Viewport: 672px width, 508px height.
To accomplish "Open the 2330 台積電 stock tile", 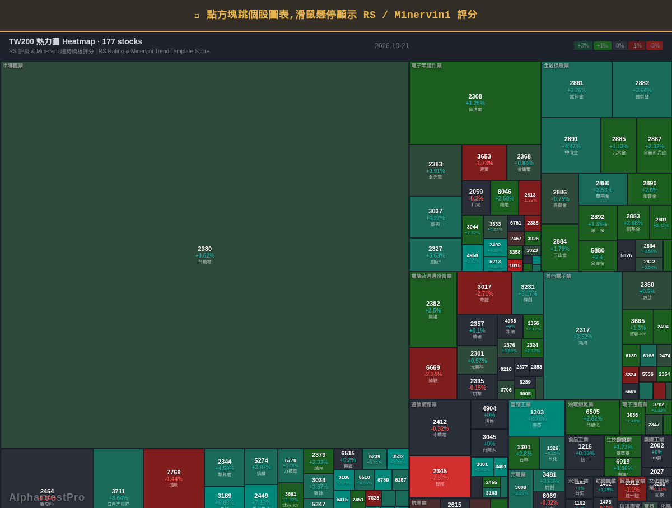I will point(204,255).
